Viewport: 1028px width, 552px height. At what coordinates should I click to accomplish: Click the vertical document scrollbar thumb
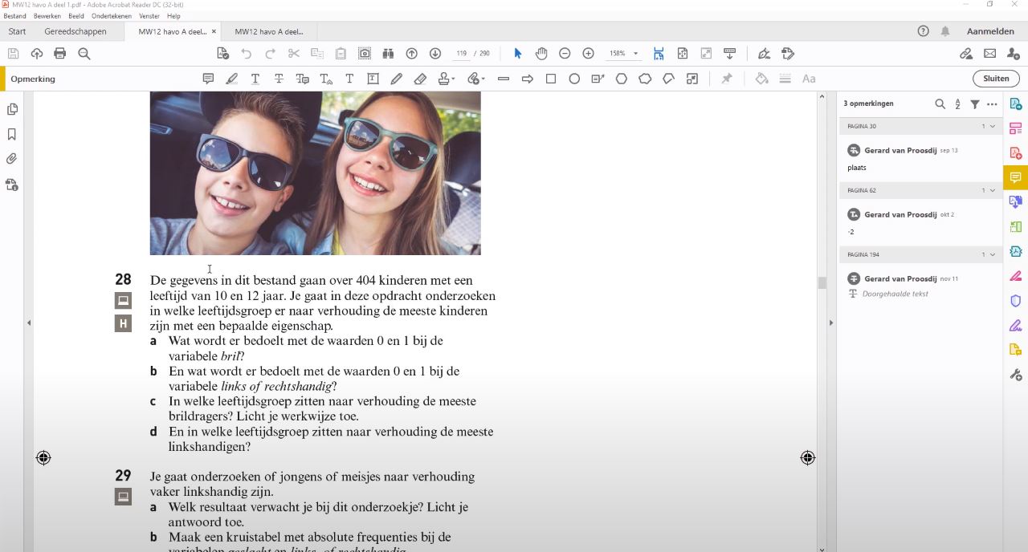[822, 282]
